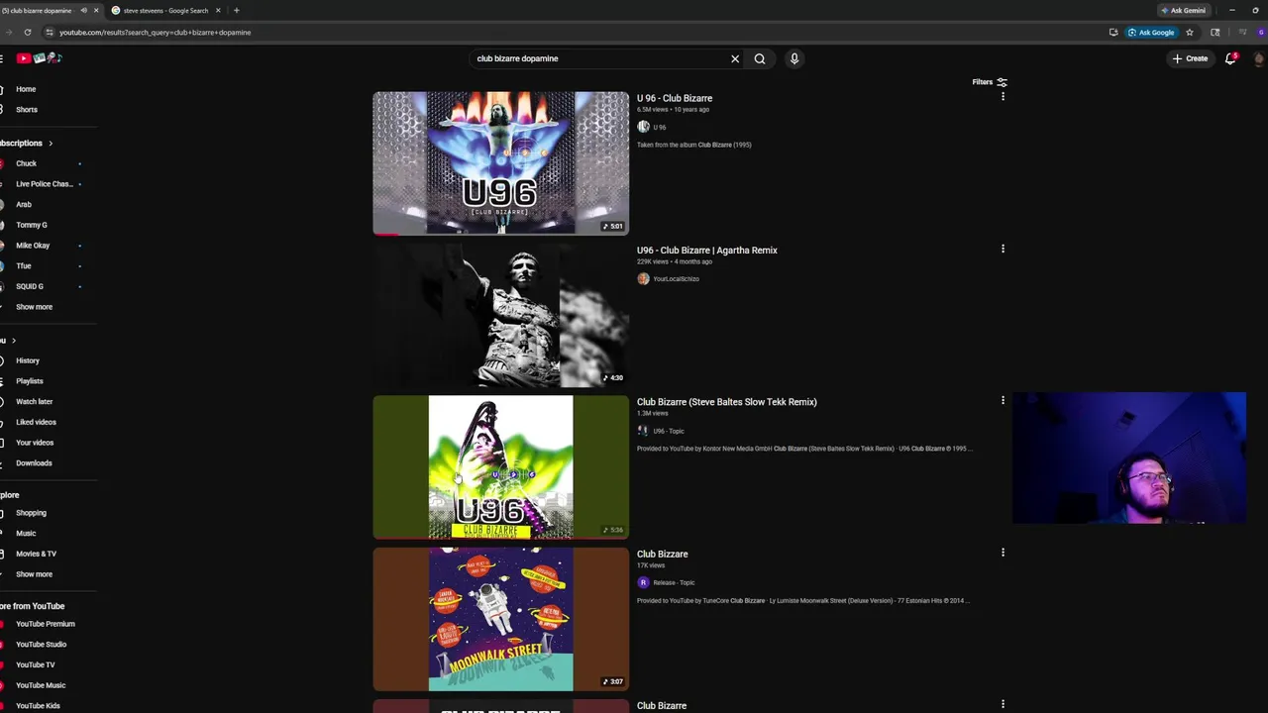Open more options for Steve Baltes Slow Tekk Remix
The width and height of the screenshot is (1268, 713).
tap(1003, 400)
